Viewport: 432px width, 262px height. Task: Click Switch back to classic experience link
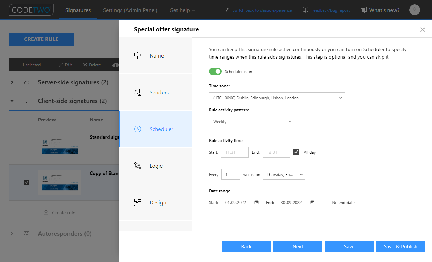(x=262, y=10)
